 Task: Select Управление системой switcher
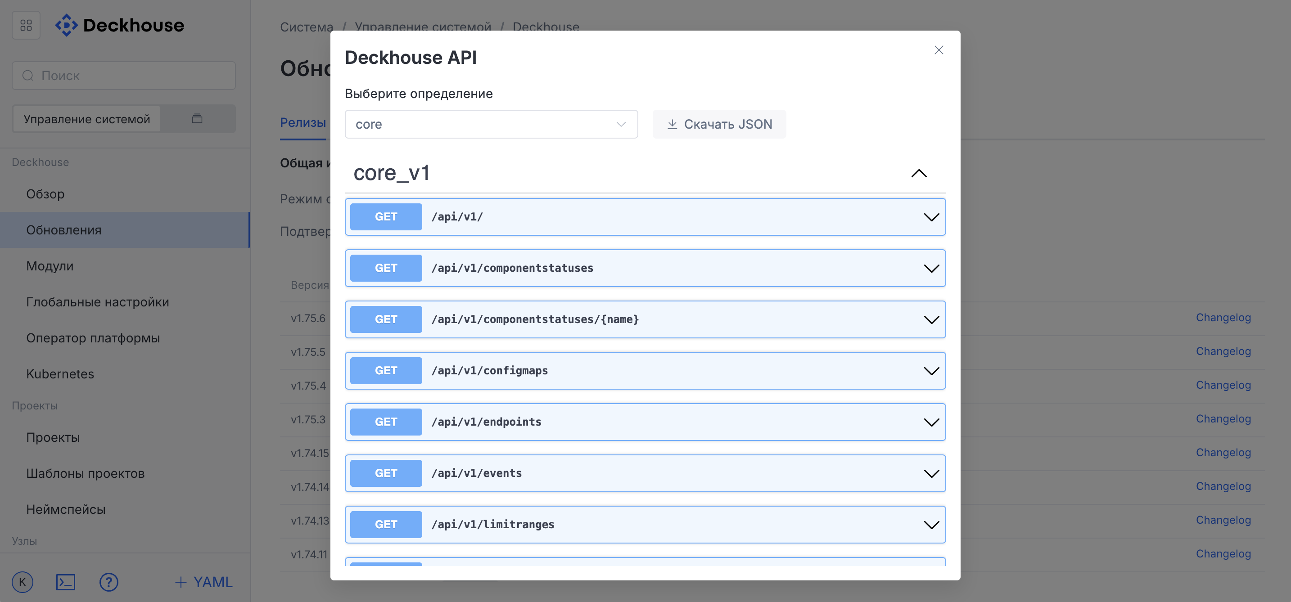pyautogui.click(x=87, y=119)
